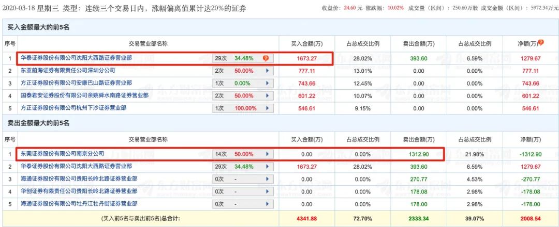Expand the 东莞证券南京分公司 row arrow
Screen dimensions: 559x227
pyautogui.click(x=267, y=154)
